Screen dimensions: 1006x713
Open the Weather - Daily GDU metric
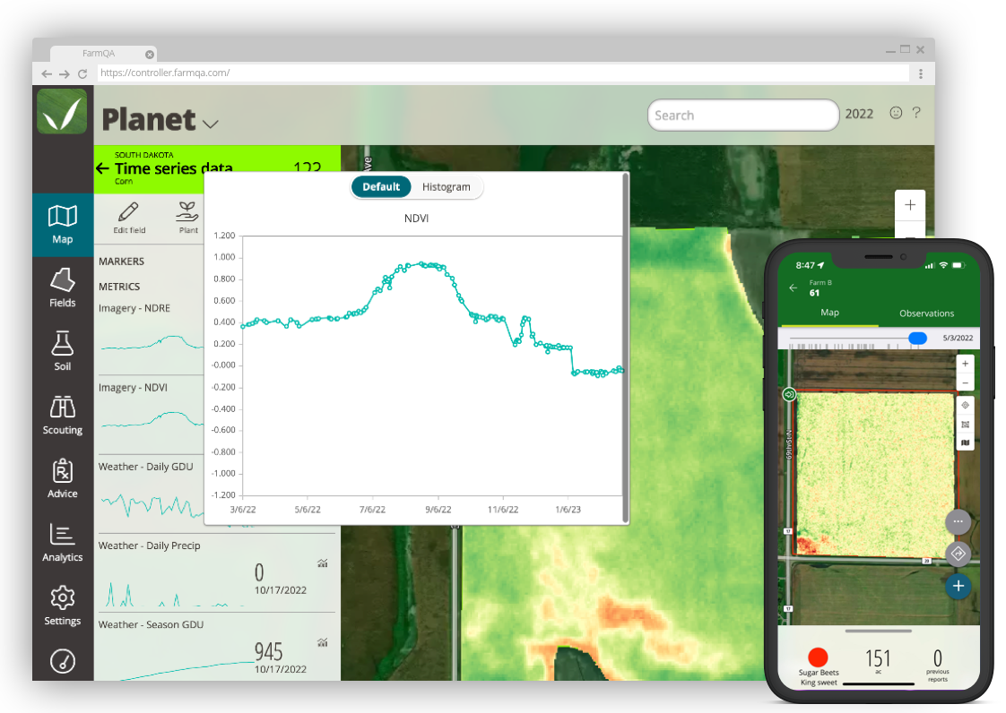[145, 467]
